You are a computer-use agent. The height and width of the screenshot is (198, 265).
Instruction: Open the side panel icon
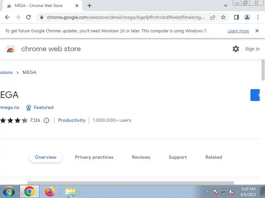click(237, 17)
